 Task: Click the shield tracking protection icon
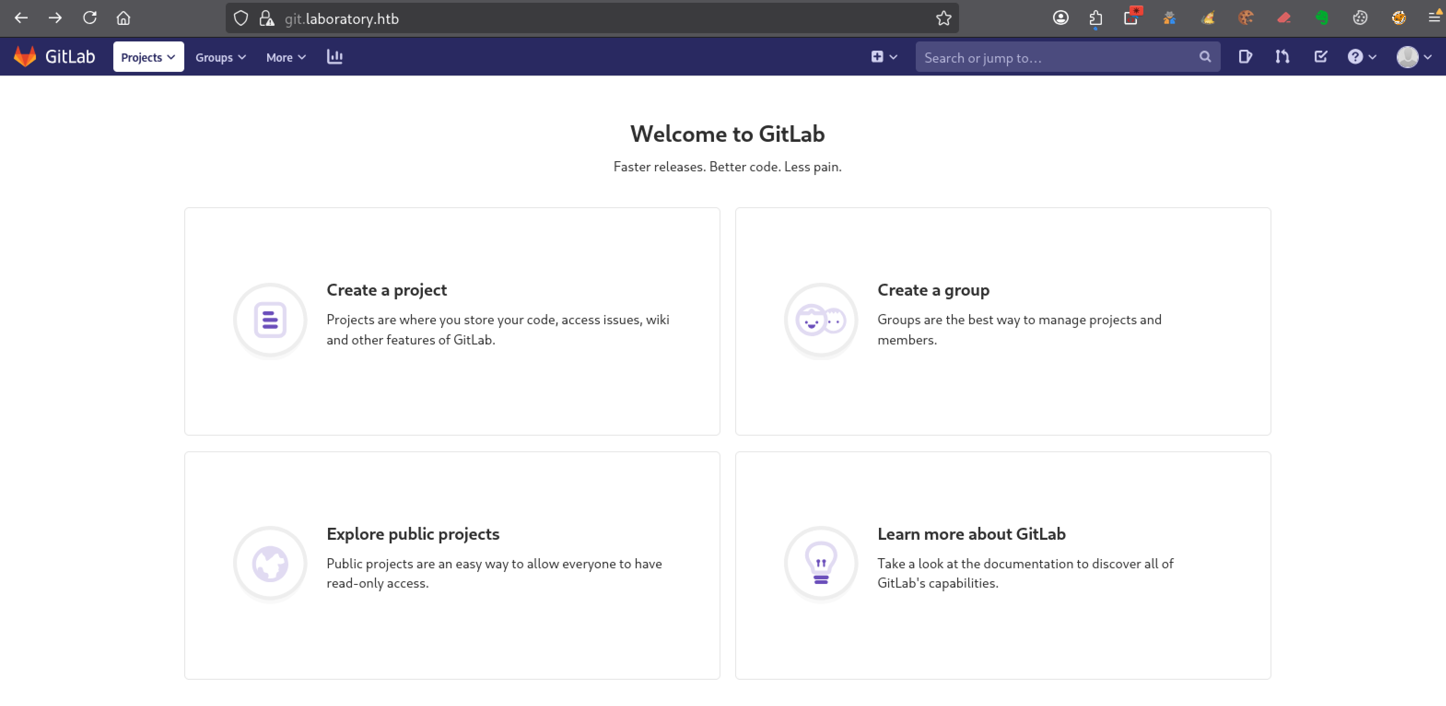pos(241,18)
